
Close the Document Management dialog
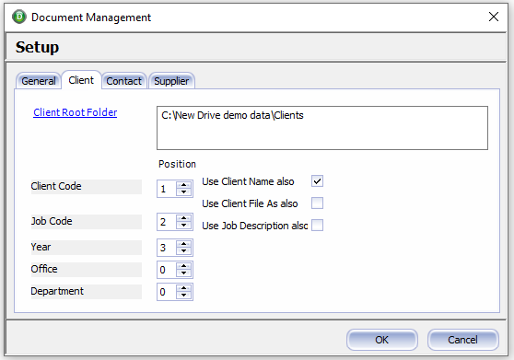coord(494,17)
